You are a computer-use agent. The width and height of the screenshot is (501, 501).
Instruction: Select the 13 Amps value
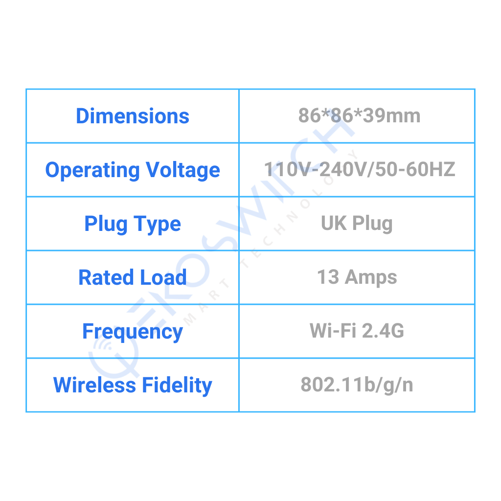click(357, 277)
